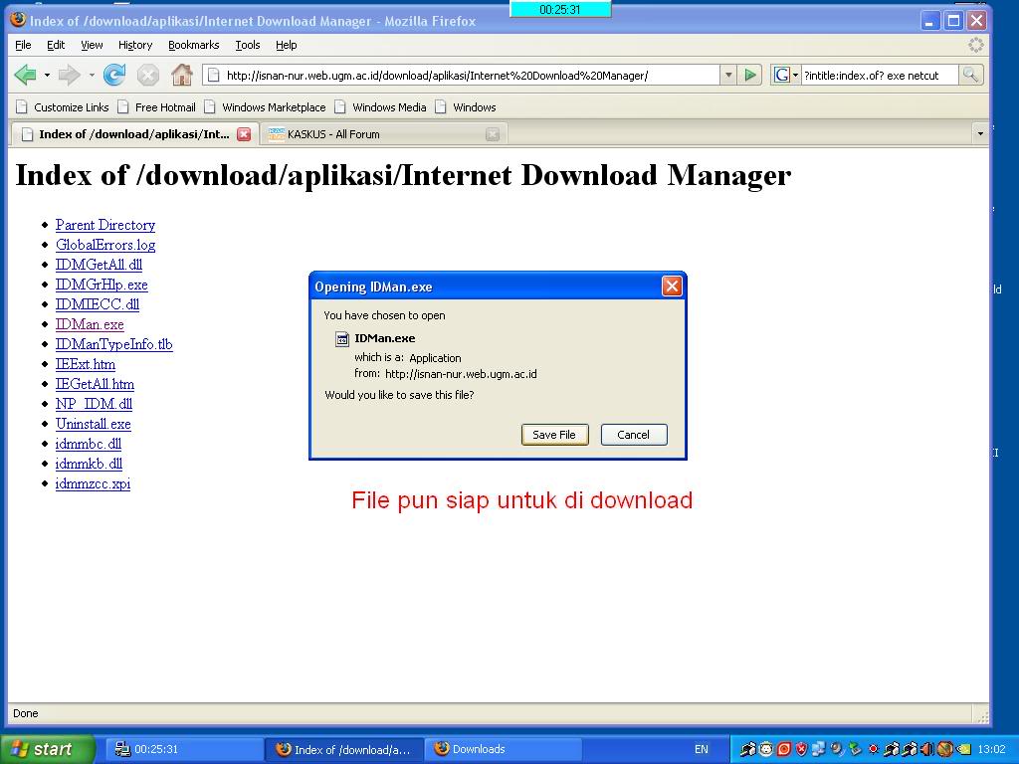This screenshot has width=1019, height=764.
Task: Click the taskbar clock showing 13:02
Action: 992,749
